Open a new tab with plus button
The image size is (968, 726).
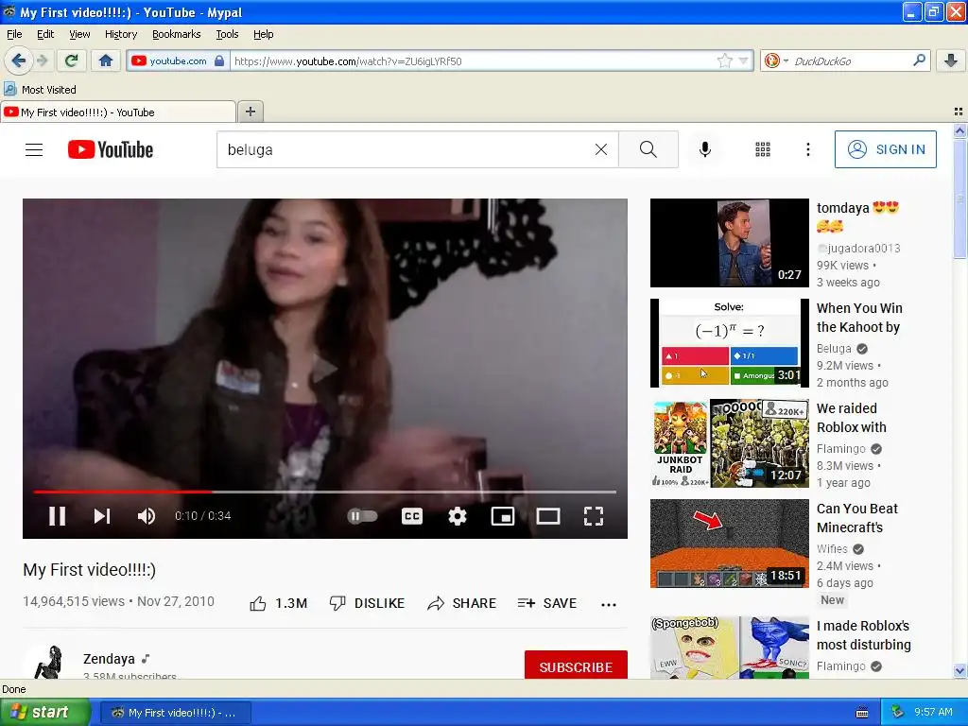250,112
